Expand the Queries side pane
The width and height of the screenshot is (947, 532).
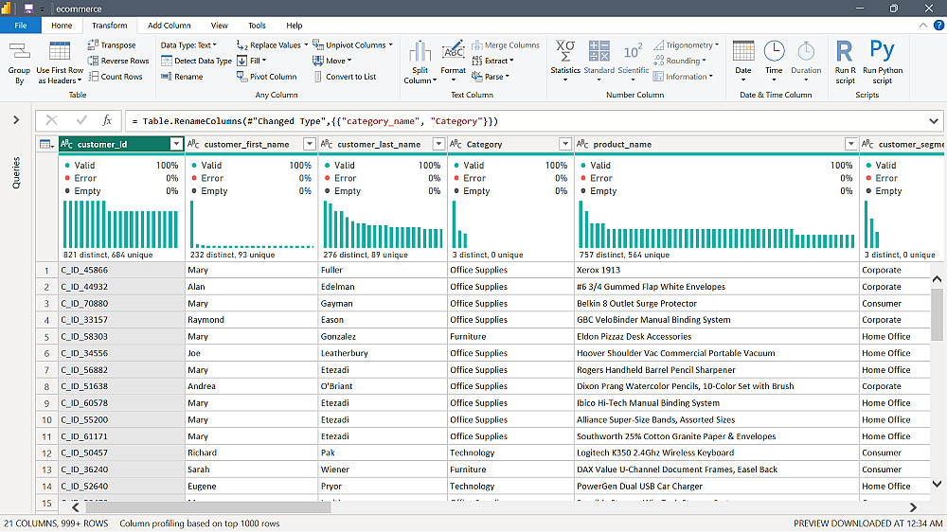coord(16,120)
